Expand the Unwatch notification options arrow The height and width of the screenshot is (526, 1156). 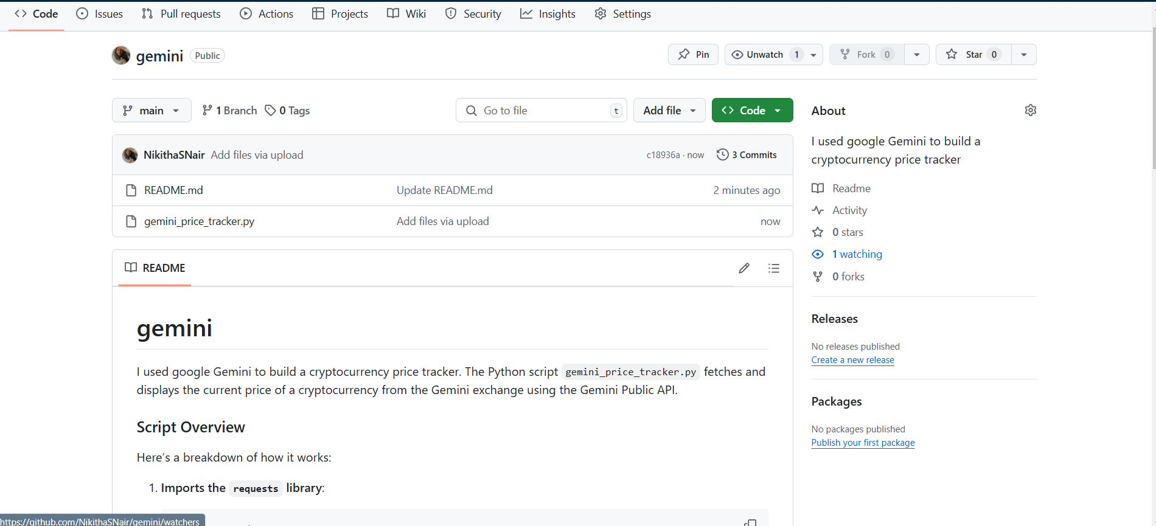point(813,55)
